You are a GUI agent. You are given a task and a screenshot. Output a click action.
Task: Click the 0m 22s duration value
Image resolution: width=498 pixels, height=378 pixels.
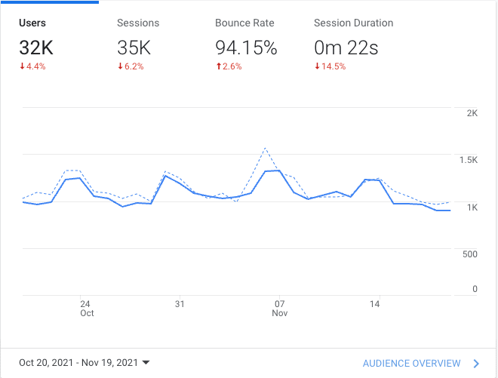point(346,48)
